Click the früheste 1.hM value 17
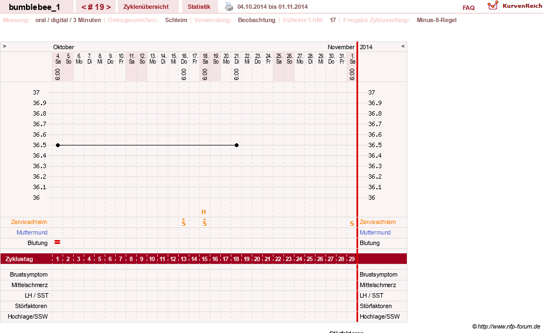Screen dimensions: 543x333 pyautogui.click(x=333, y=20)
